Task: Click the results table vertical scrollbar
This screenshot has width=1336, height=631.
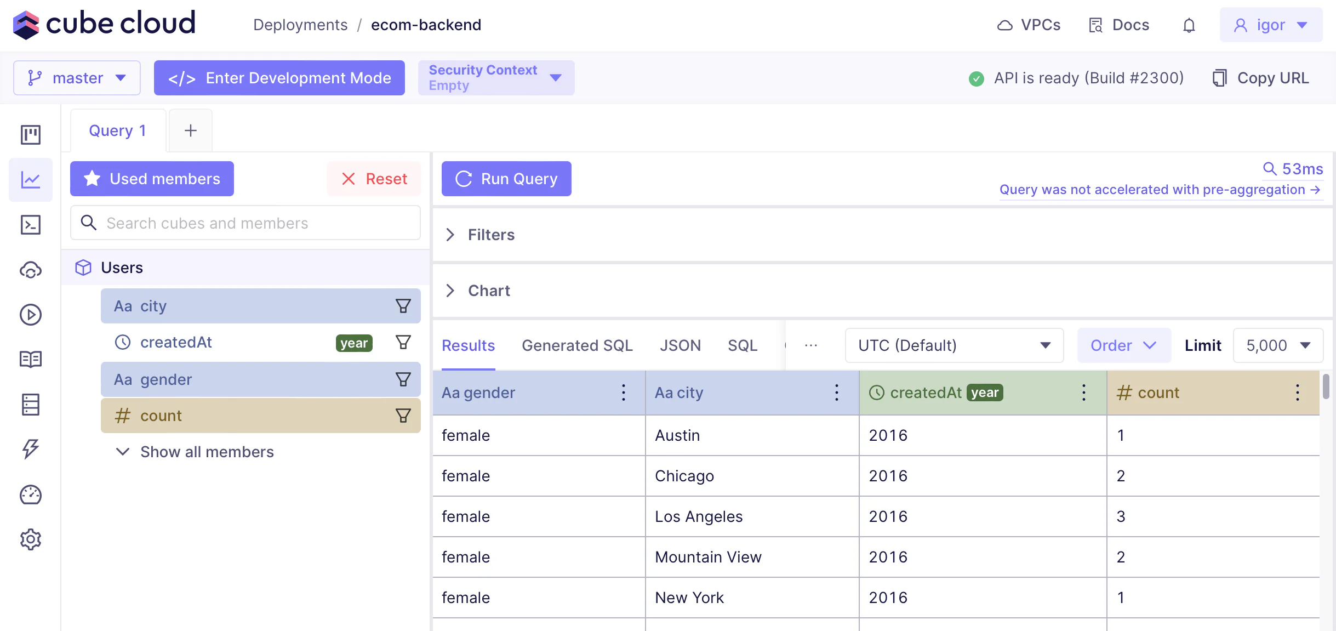Action: (x=1326, y=386)
